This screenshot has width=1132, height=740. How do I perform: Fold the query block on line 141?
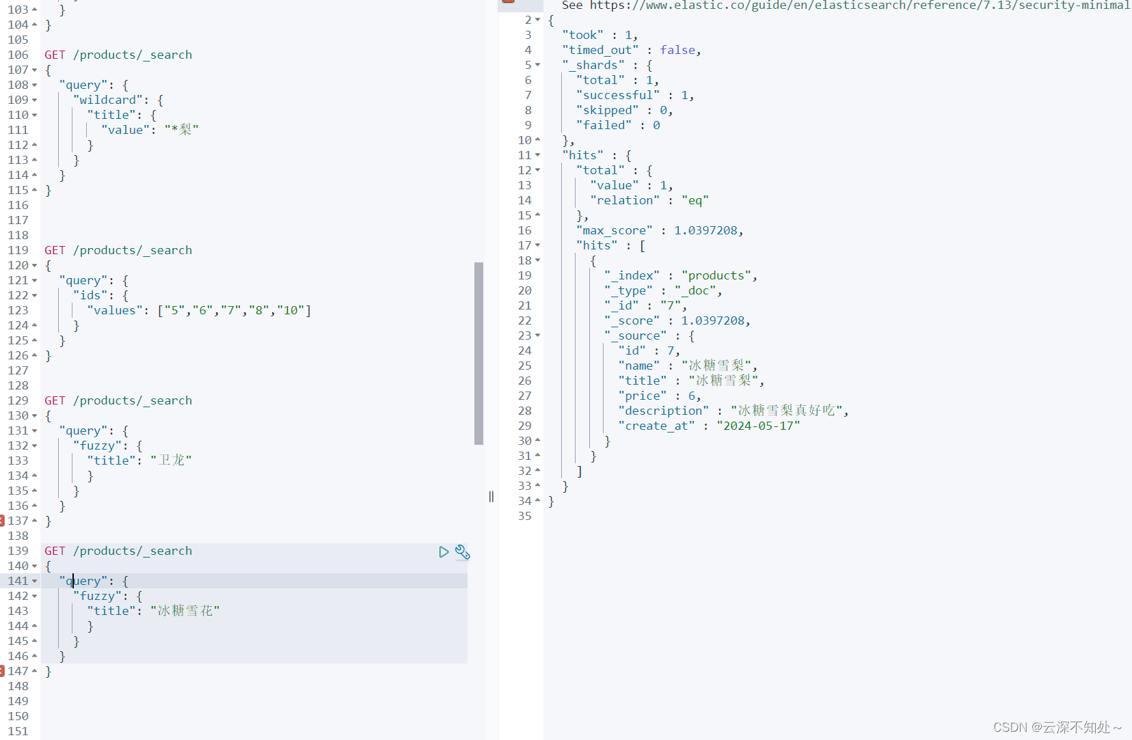(x=34, y=581)
